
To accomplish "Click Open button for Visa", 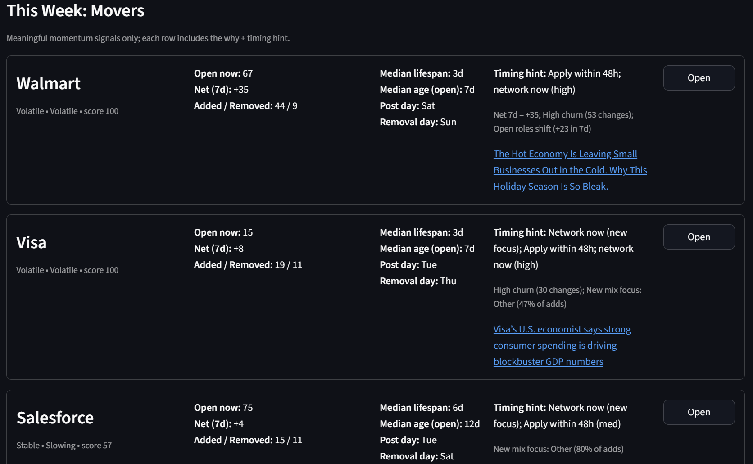I will (699, 237).
